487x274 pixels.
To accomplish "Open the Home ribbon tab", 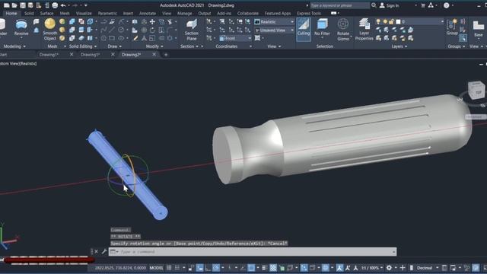I will (x=11, y=14).
